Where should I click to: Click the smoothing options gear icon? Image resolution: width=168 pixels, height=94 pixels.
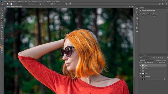(67, 4)
